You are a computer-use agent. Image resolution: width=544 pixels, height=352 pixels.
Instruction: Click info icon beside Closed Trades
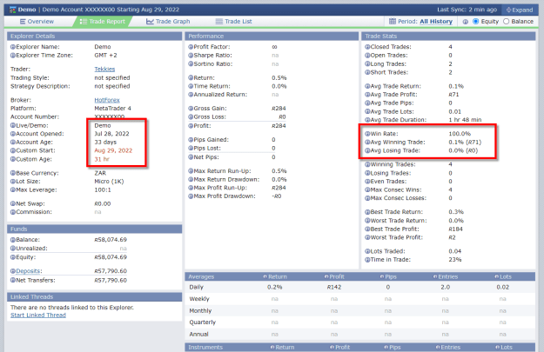pyautogui.click(x=367, y=47)
